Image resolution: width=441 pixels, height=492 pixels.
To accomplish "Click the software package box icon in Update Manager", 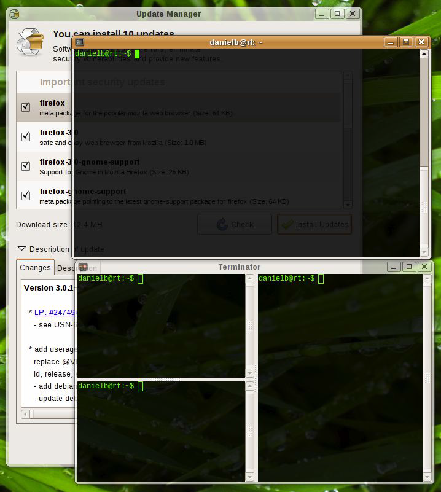I will point(31,42).
